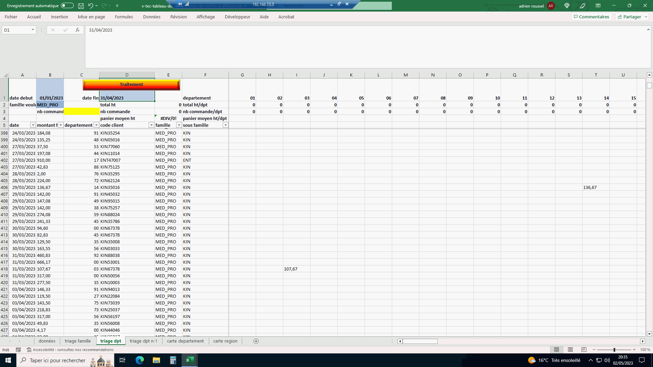
Task: Toggle Enregistrement automatique switch
Action: click(x=67, y=6)
